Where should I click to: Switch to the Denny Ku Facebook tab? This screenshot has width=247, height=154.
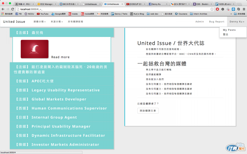158,4
